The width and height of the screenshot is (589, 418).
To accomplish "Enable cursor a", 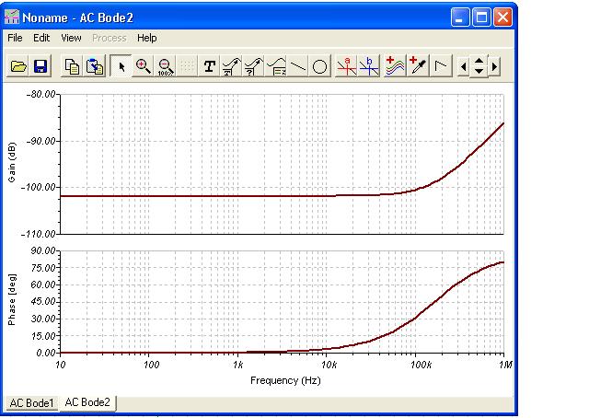I will [x=346, y=66].
